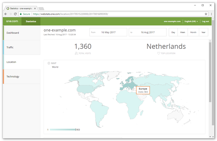Open the English (UK) language dropdown

pos(191,22)
